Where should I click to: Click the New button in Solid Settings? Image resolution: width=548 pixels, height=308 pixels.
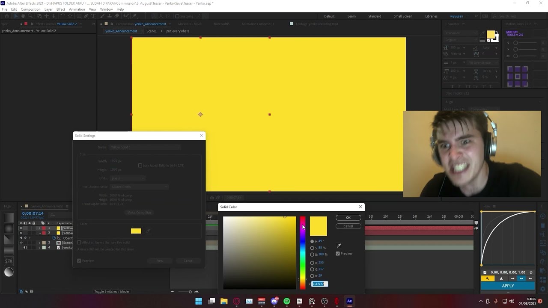pyautogui.click(x=160, y=261)
